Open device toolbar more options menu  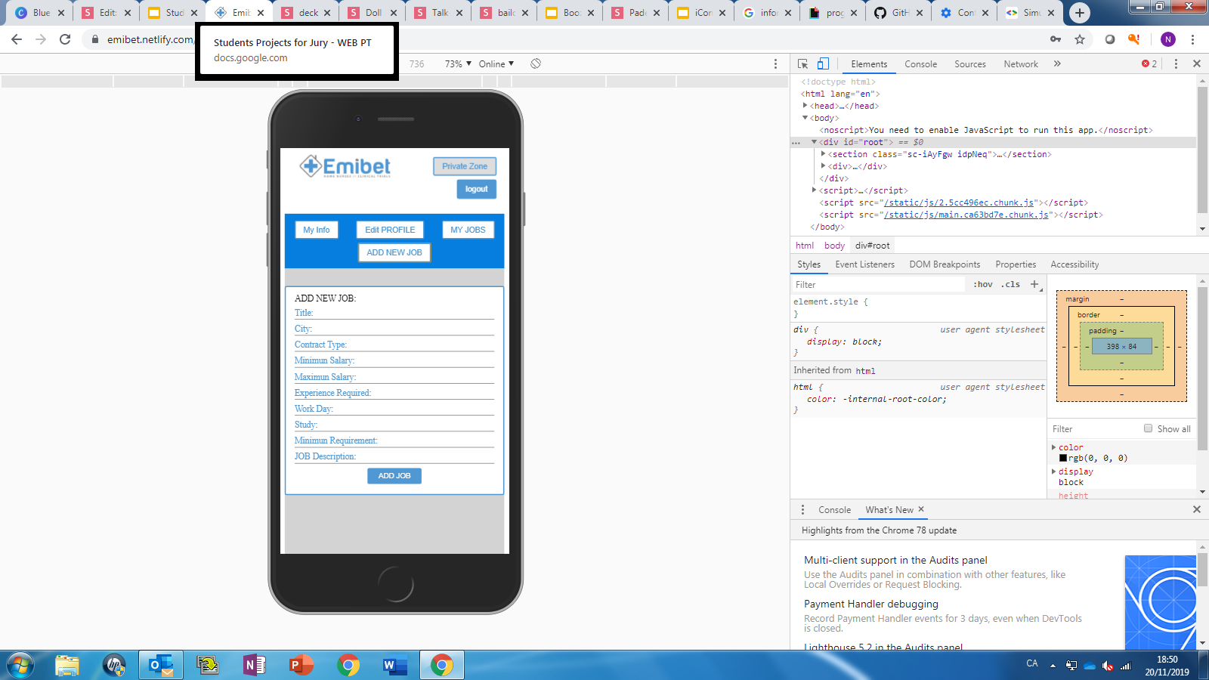tap(775, 64)
